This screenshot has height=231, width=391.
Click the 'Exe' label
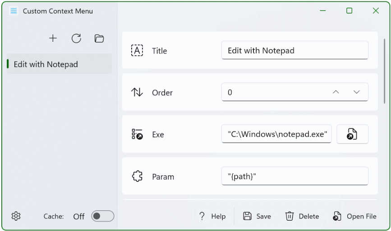158,135
